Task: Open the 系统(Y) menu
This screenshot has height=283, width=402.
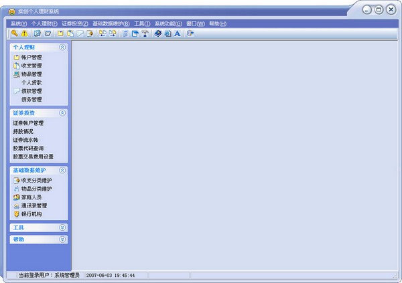Action: click(x=19, y=24)
